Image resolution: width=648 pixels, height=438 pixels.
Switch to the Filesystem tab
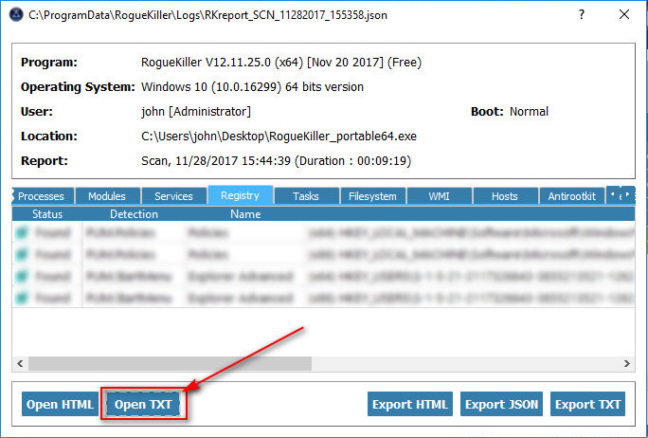(x=372, y=196)
